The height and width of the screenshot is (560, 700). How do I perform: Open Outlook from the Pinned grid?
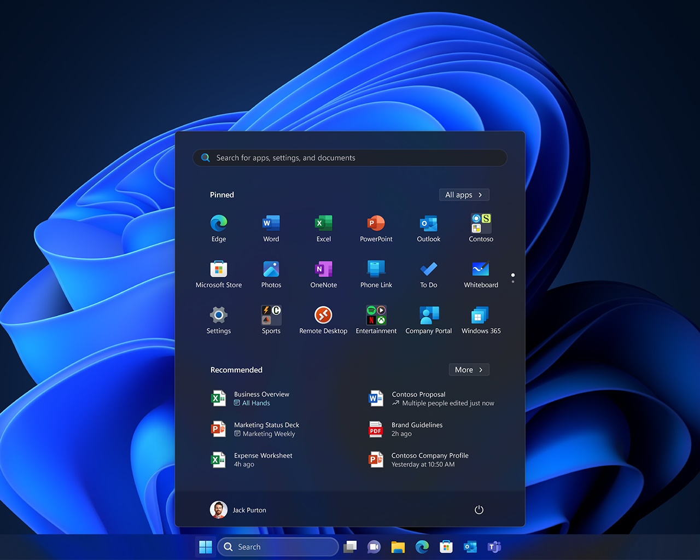(x=429, y=228)
